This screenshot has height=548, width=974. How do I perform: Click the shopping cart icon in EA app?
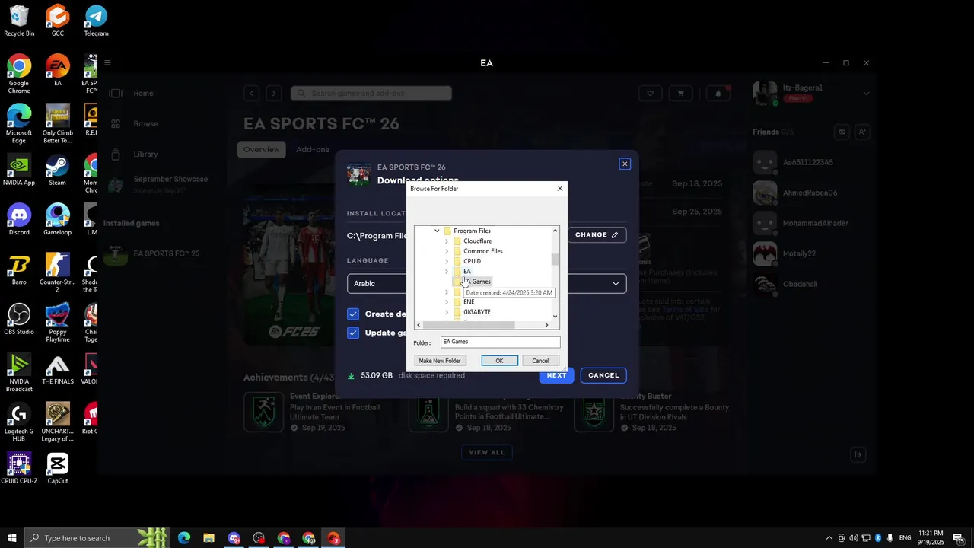click(x=681, y=94)
